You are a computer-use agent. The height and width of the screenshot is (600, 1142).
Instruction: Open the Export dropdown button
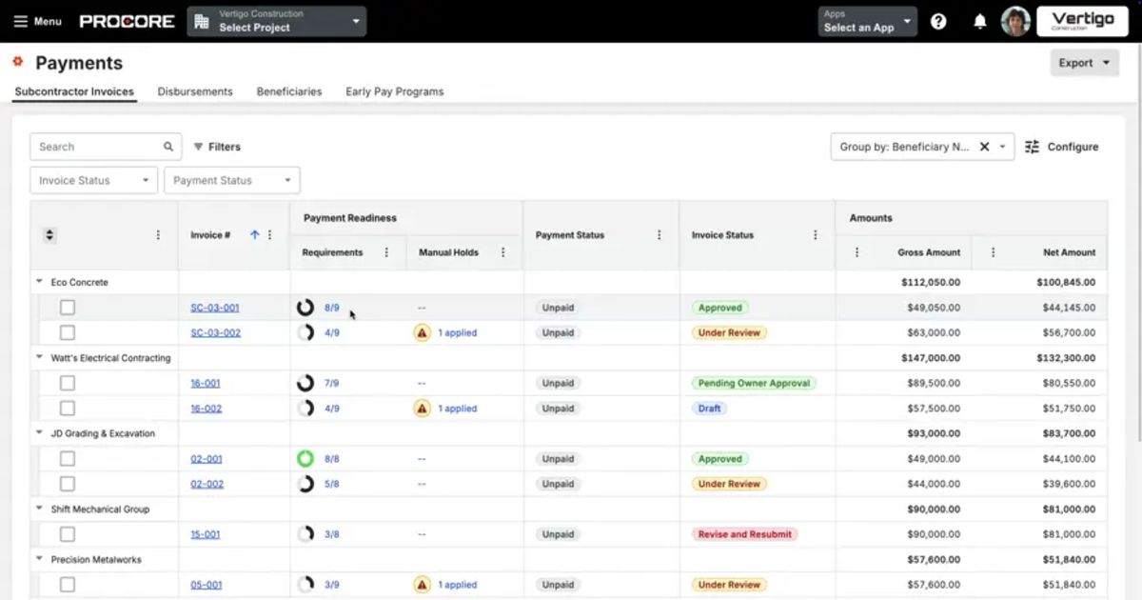click(x=1084, y=63)
